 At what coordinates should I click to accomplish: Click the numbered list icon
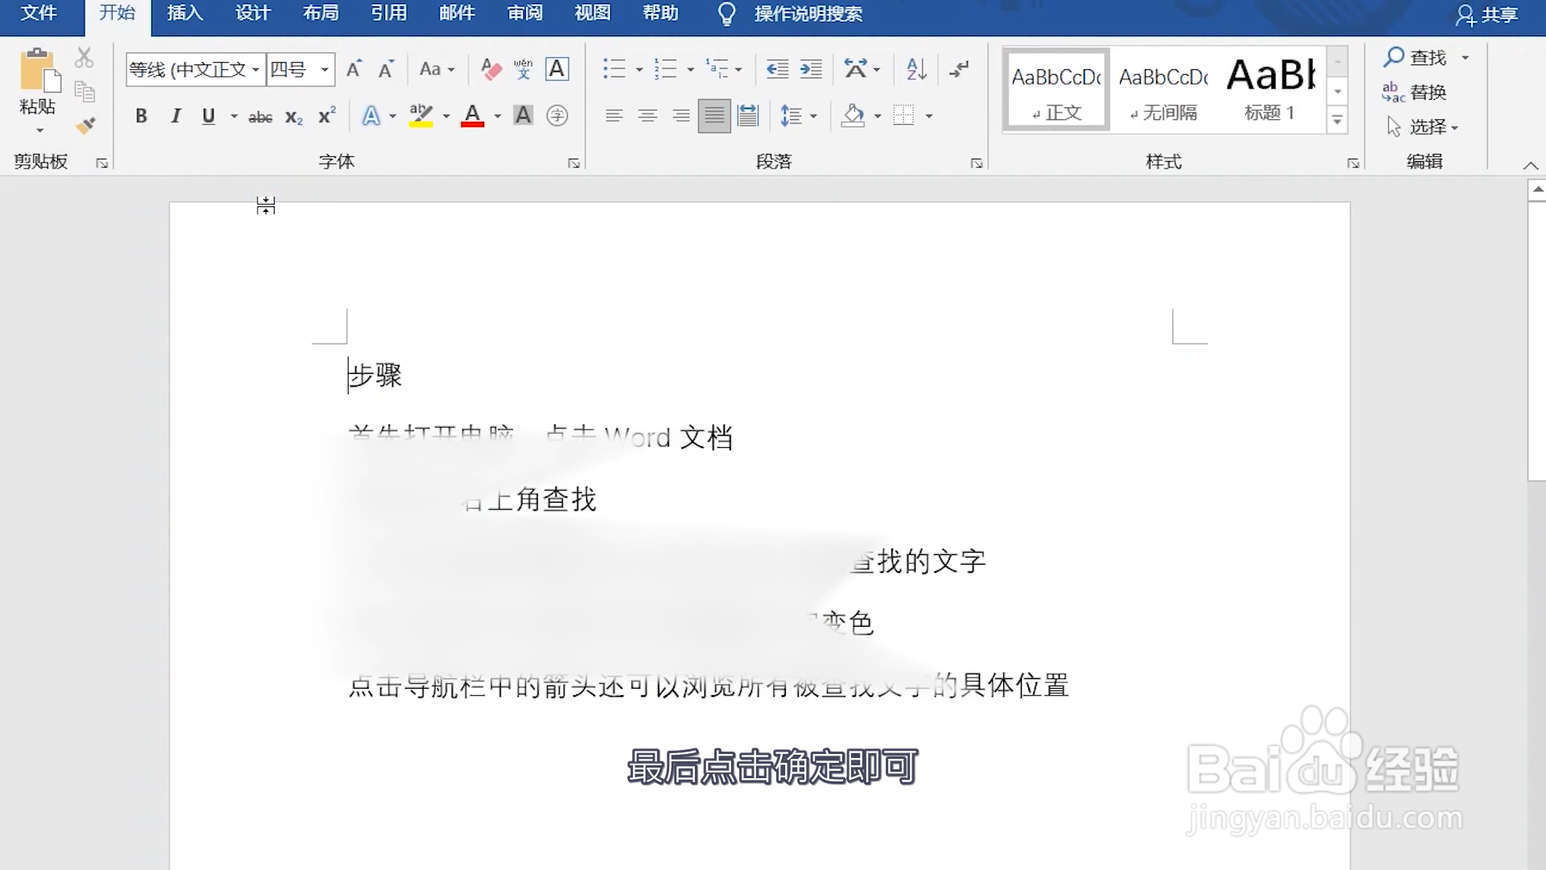(666, 69)
